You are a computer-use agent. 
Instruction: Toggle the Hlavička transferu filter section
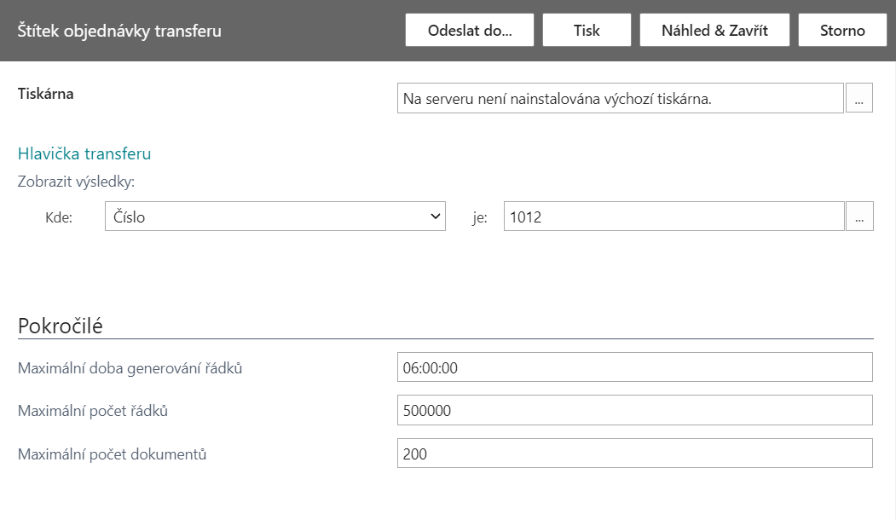coord(84,153)
